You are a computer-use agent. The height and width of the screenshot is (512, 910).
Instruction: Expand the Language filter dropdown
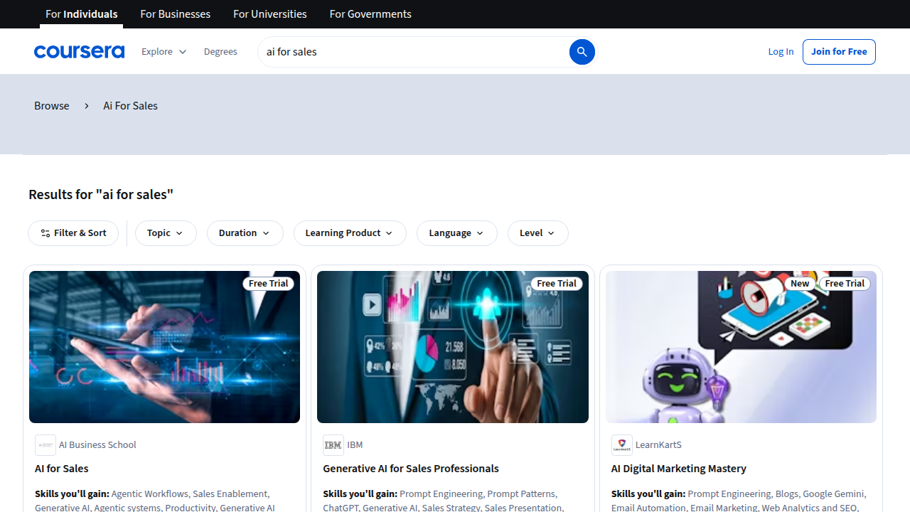[x=457, y=233]
